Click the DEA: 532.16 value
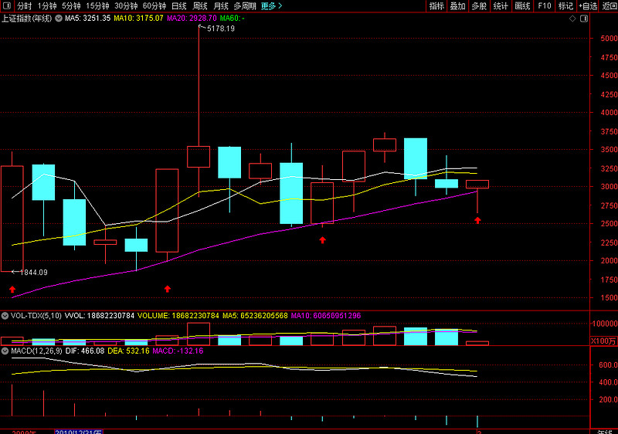This screenshot has width=618, height=434. (128, 351)
